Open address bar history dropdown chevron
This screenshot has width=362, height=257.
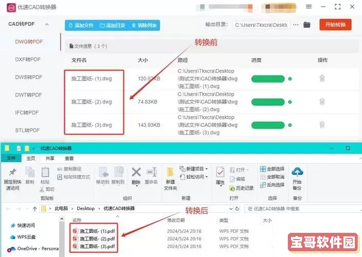231,209
